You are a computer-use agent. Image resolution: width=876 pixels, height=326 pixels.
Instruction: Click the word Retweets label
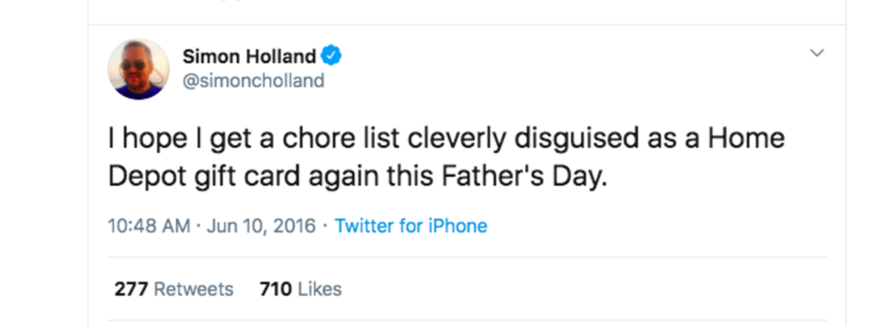tap(194, 289)
